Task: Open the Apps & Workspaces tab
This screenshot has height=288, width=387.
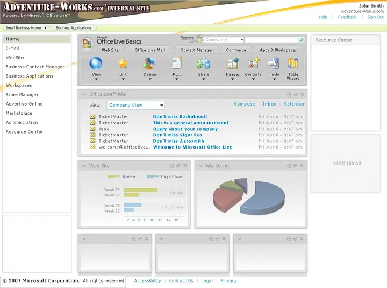Action: 278,50
